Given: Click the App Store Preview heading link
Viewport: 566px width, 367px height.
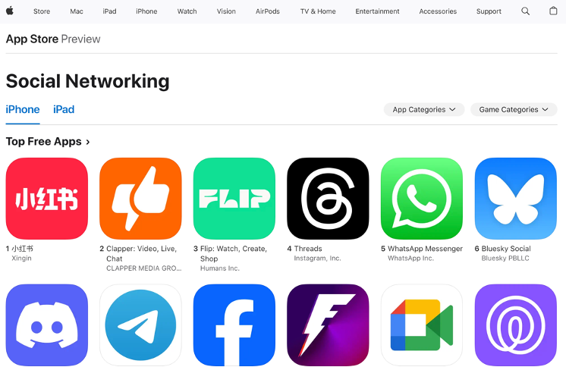Looking at the screenshot, I should tap(53, 39).
